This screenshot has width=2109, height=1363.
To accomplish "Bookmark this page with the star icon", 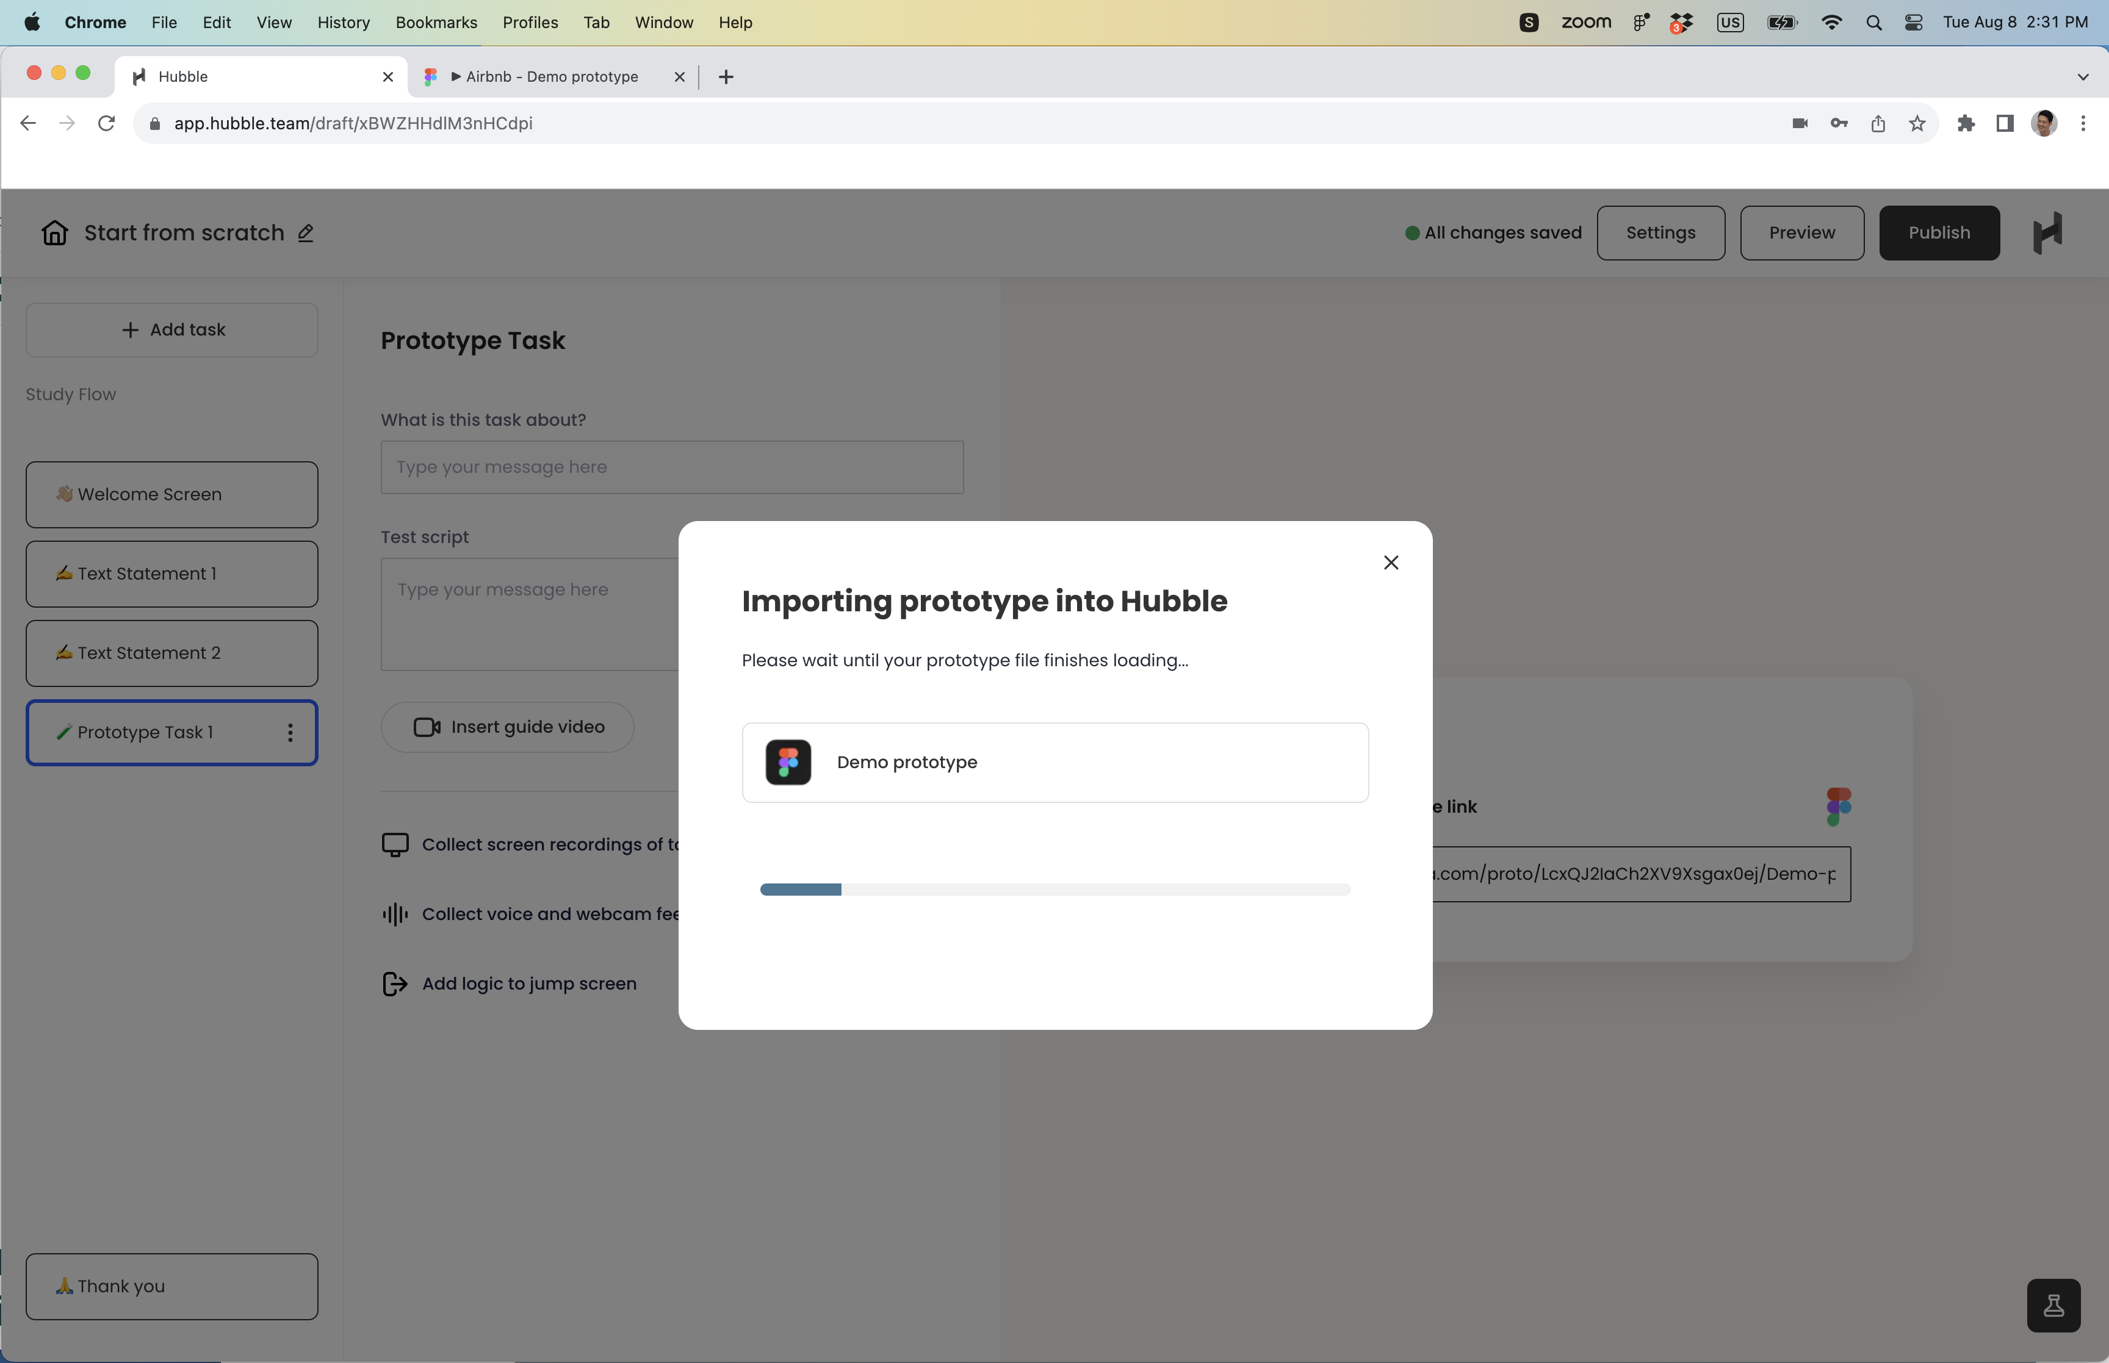I will pos(1917,124).
